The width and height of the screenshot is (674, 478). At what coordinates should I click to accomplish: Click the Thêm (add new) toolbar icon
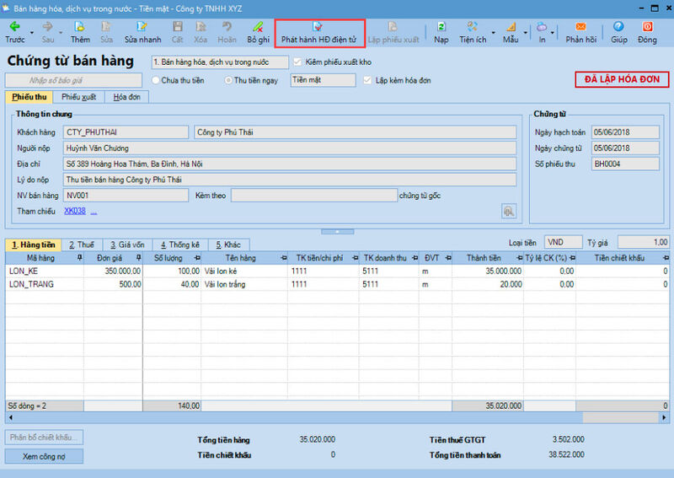point(80,28)
